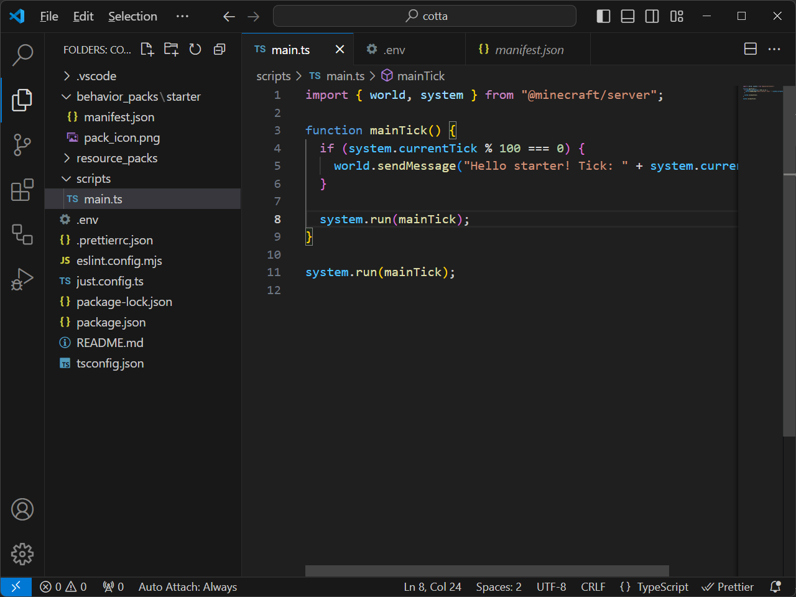The height and width of the screenshot is (597, 796).
Task: Toggle the bottom Panel visibility
Action: coord(627,16)
